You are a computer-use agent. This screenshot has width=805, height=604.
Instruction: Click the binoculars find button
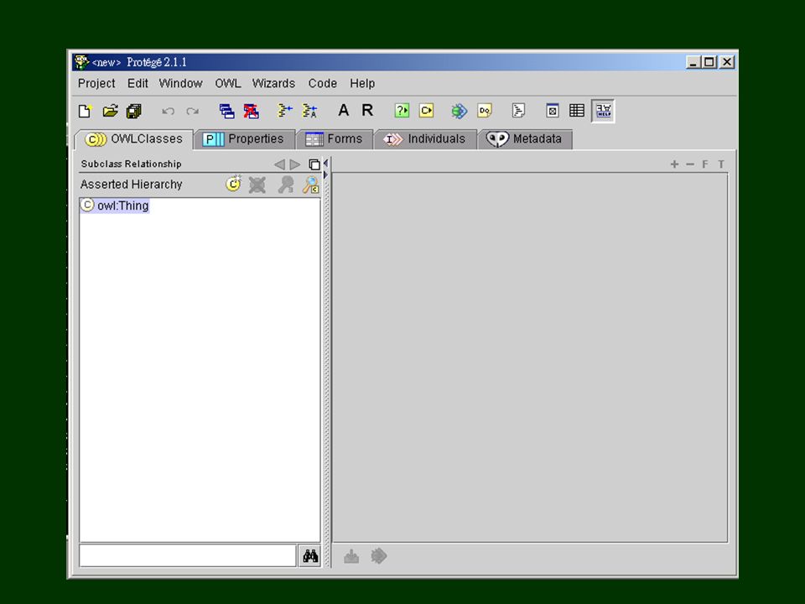(x=310, y=555)
